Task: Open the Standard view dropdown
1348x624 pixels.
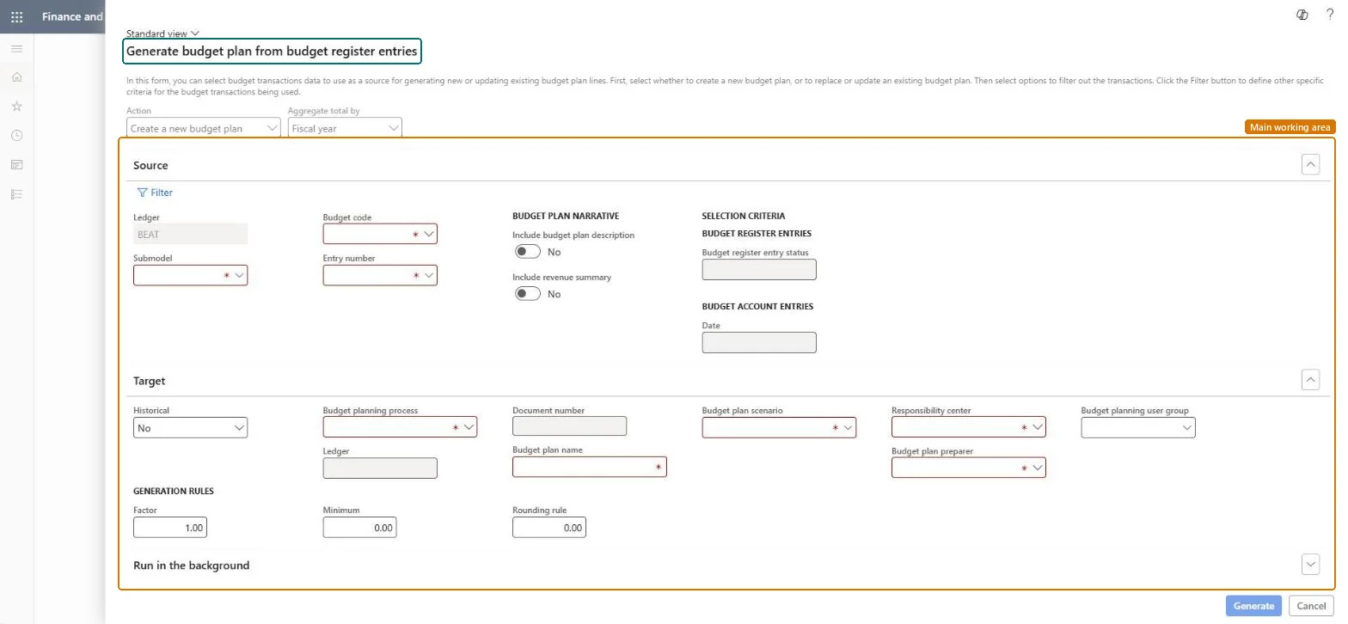Action: [x=162, y=34]
